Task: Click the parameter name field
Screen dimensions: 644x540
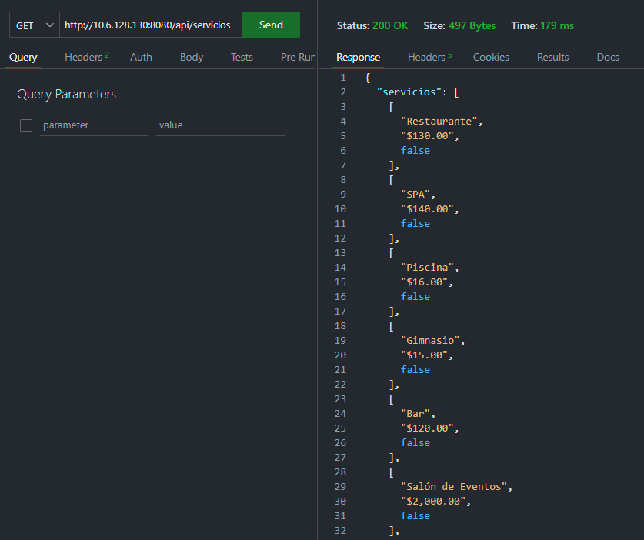Action: (94, 125)
